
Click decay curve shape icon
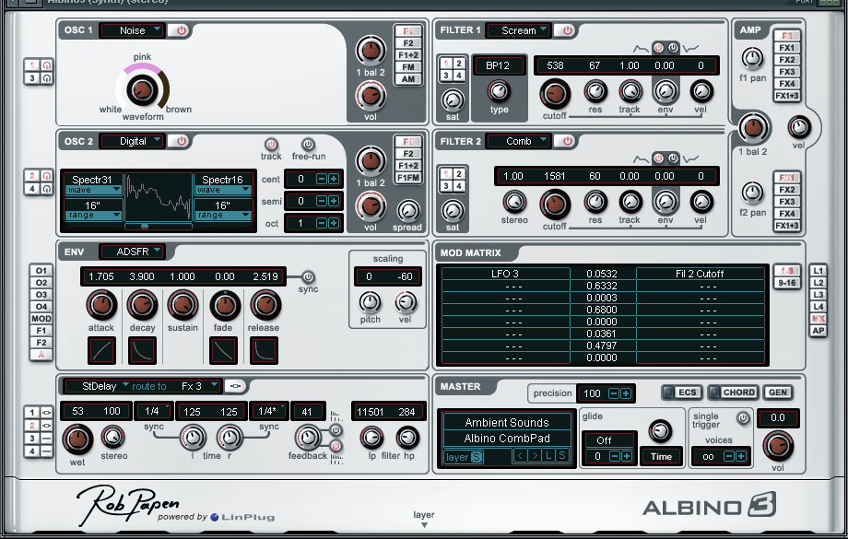pos(142,350)
